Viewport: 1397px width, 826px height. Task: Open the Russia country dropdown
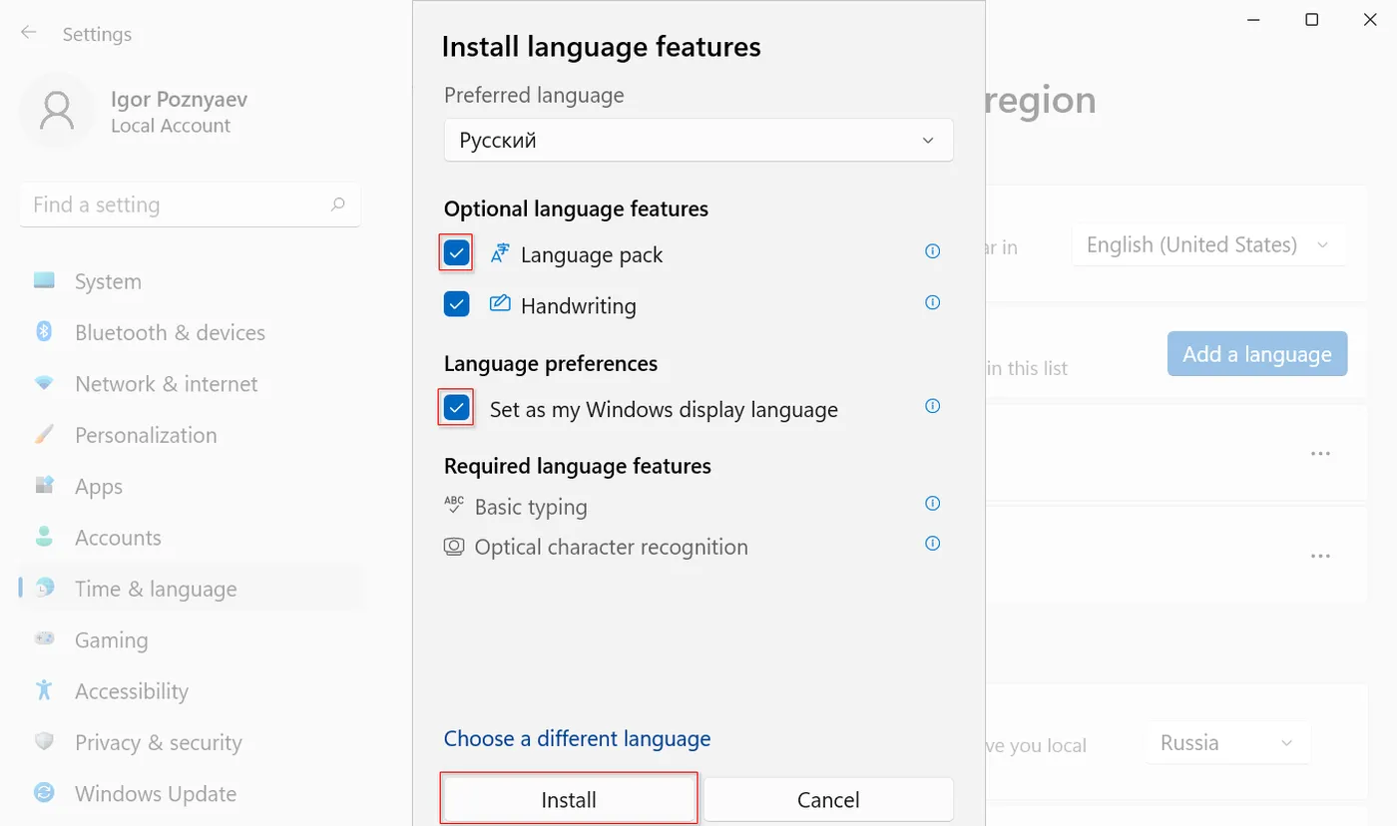(x=1227, y=743)
